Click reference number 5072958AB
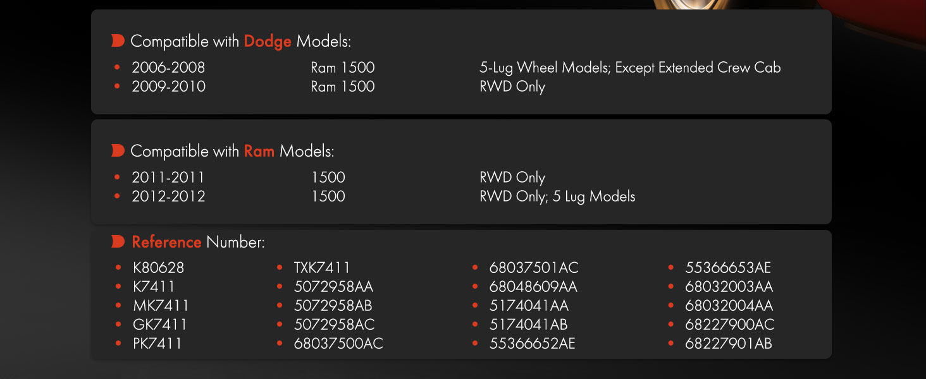Viewport: 926px width, 379px height. pos(333,306)
